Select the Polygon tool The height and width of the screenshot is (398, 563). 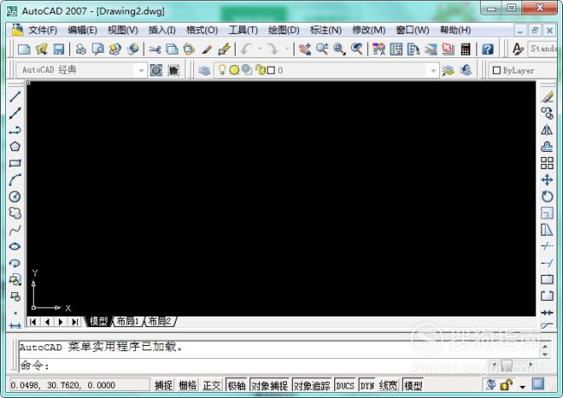coord(15,147)
